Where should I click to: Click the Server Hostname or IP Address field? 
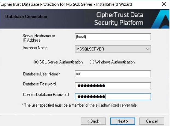point(113,37)
